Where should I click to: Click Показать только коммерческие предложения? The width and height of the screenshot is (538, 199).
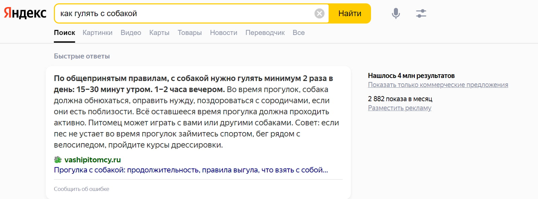(438, 85)
